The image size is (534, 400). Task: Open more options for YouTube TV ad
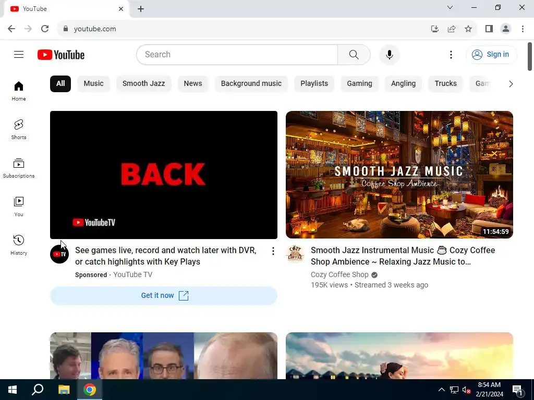(273, 251)
